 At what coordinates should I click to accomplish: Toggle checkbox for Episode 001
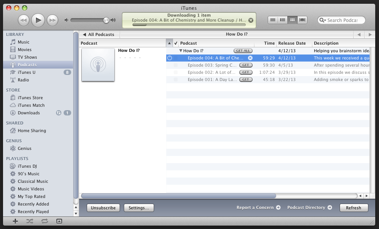(176, 79)
